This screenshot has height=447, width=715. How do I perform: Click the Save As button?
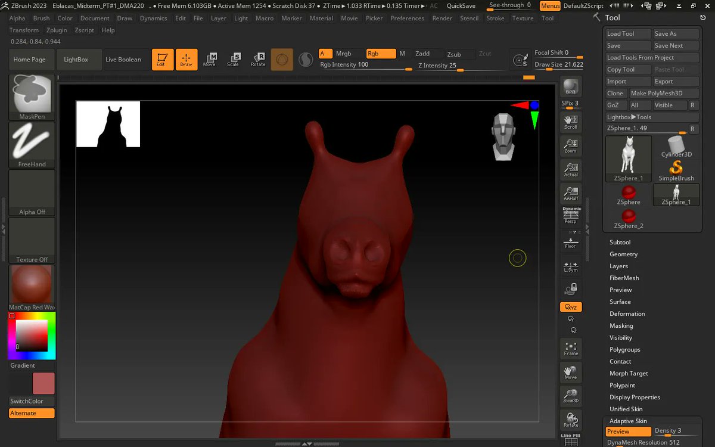676,33
